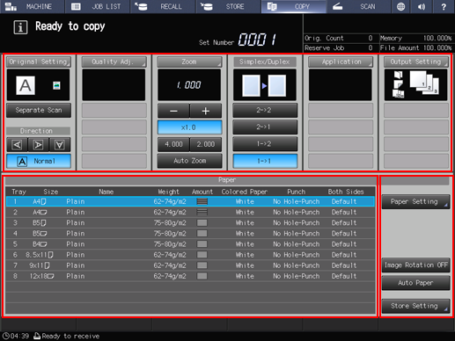Toggle Image Rotation OFF
This screenshot has width=455, height=341.
(x=415, y=265)
